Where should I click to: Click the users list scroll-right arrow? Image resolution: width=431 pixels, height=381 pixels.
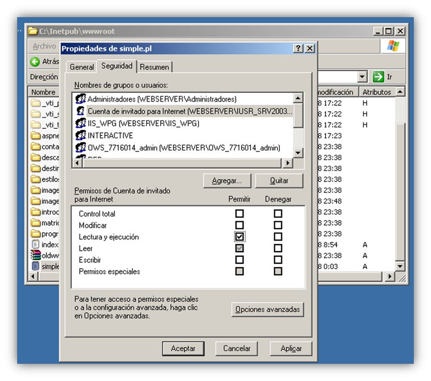[x=288, y=163]
